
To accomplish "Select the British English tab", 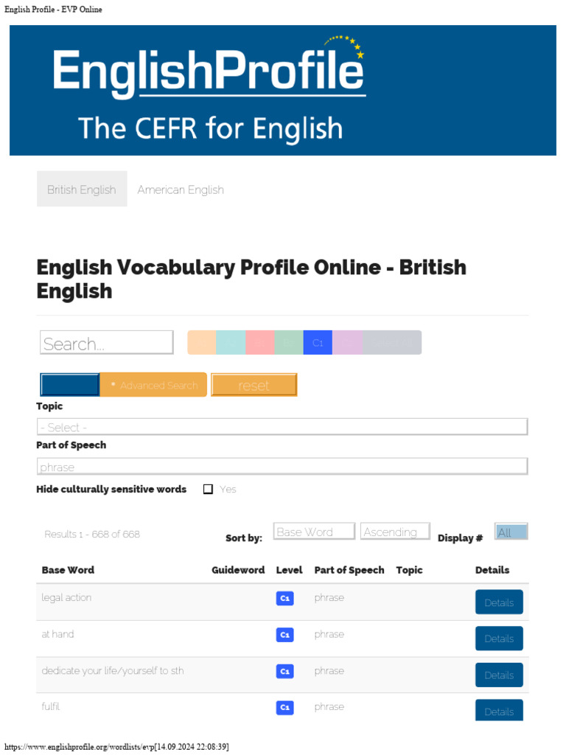I will point(82,189).
